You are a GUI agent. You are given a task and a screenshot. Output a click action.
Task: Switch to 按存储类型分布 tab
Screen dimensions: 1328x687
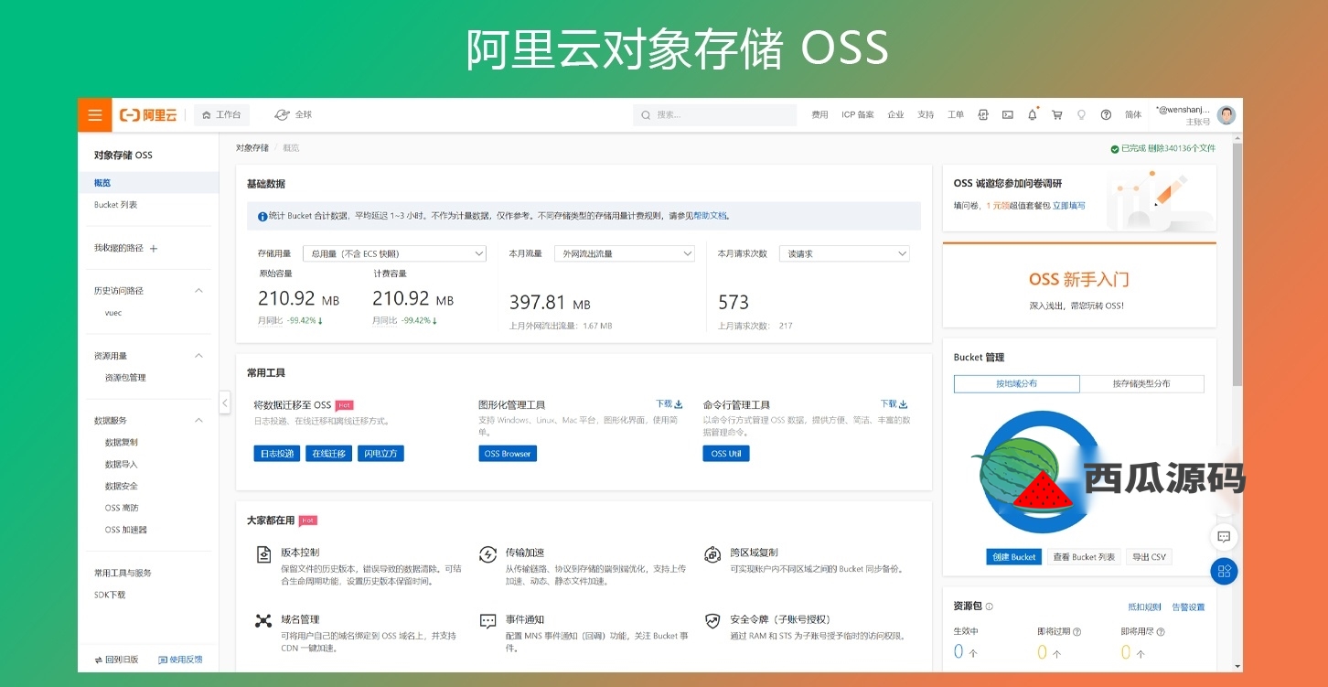click(1141, 384)
